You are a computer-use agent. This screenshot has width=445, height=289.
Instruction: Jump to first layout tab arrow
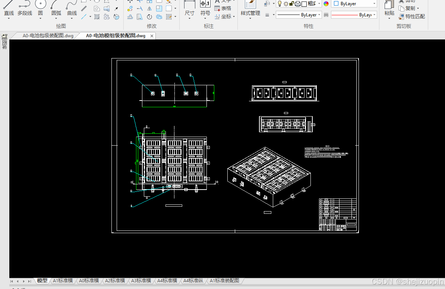click(x=12, y=281)
